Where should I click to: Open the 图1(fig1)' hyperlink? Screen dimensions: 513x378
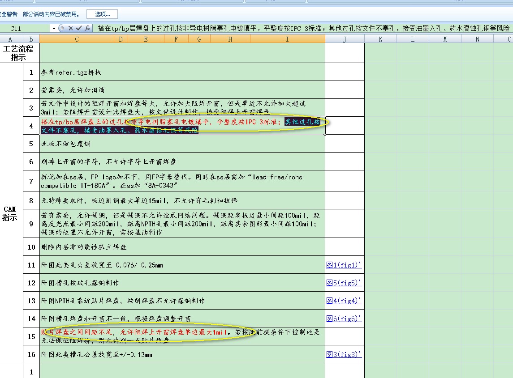pyautogui.click(x=344, y=265)
